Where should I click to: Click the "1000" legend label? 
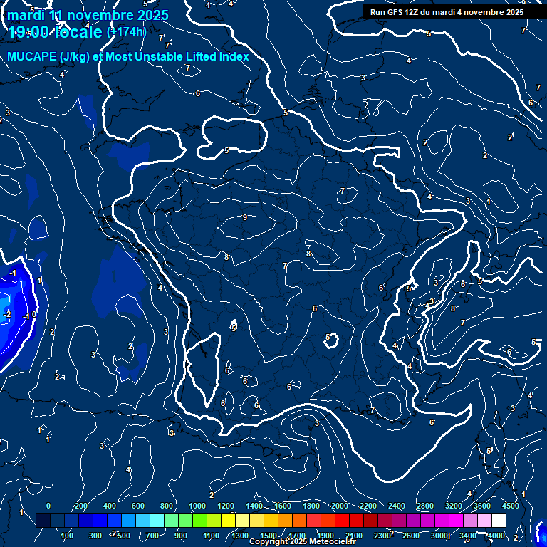197,506
